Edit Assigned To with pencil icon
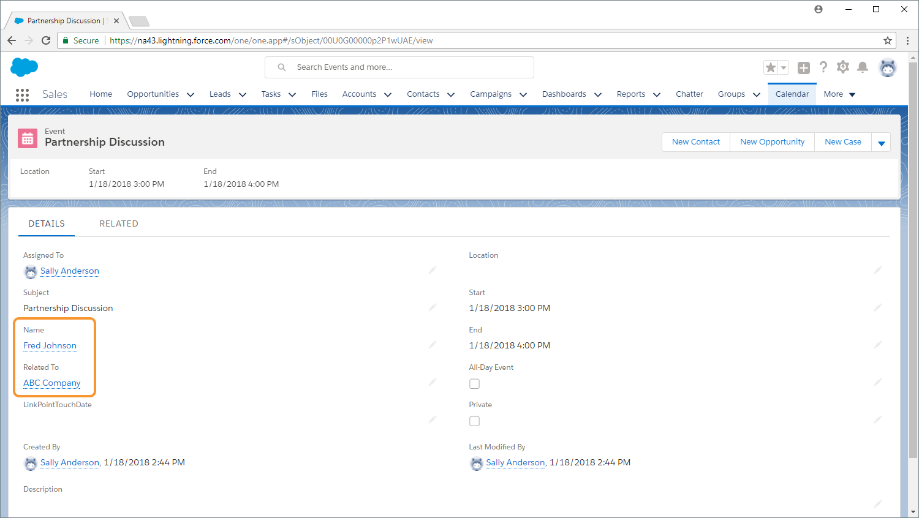The image size is (919, 518). tap(433, 269)
